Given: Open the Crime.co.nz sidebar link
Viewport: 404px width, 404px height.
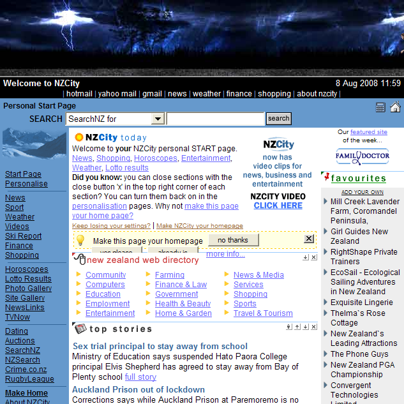Looking at the screenshot, I should point(26,370).
